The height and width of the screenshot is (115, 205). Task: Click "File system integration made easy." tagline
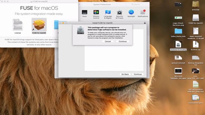click(x=39, y=14)
